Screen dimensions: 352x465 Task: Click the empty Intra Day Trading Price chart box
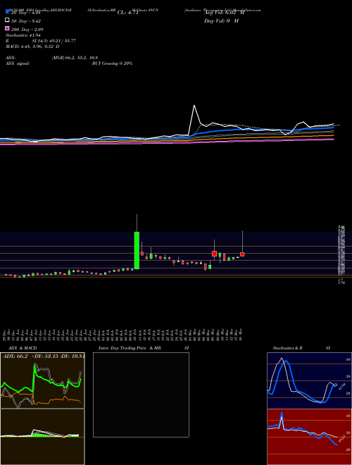[141, 395]
